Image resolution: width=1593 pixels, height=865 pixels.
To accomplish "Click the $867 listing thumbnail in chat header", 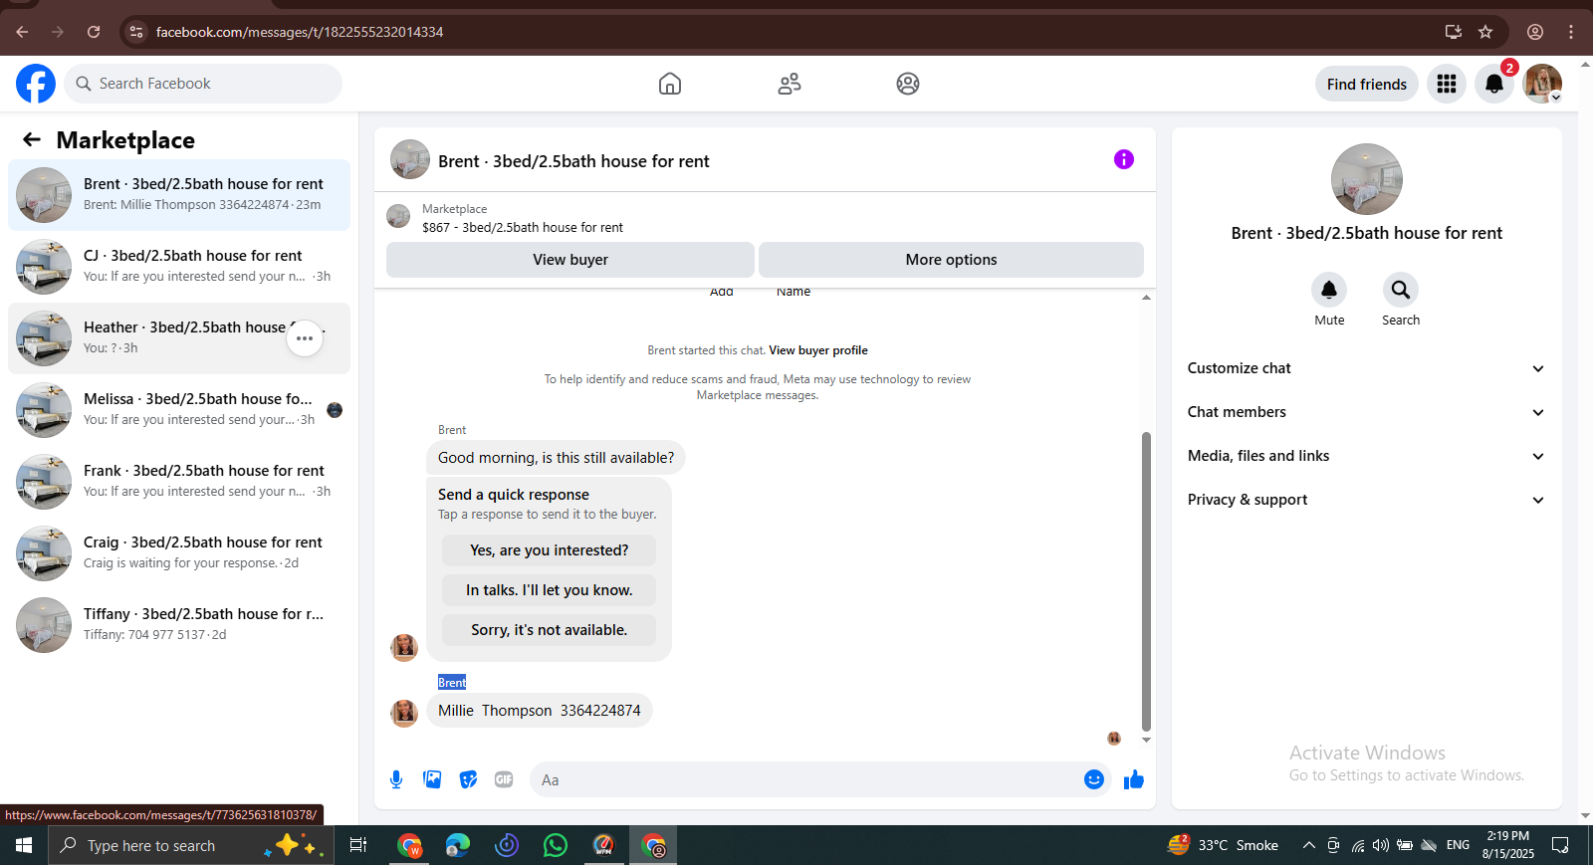I will point(398,216).
